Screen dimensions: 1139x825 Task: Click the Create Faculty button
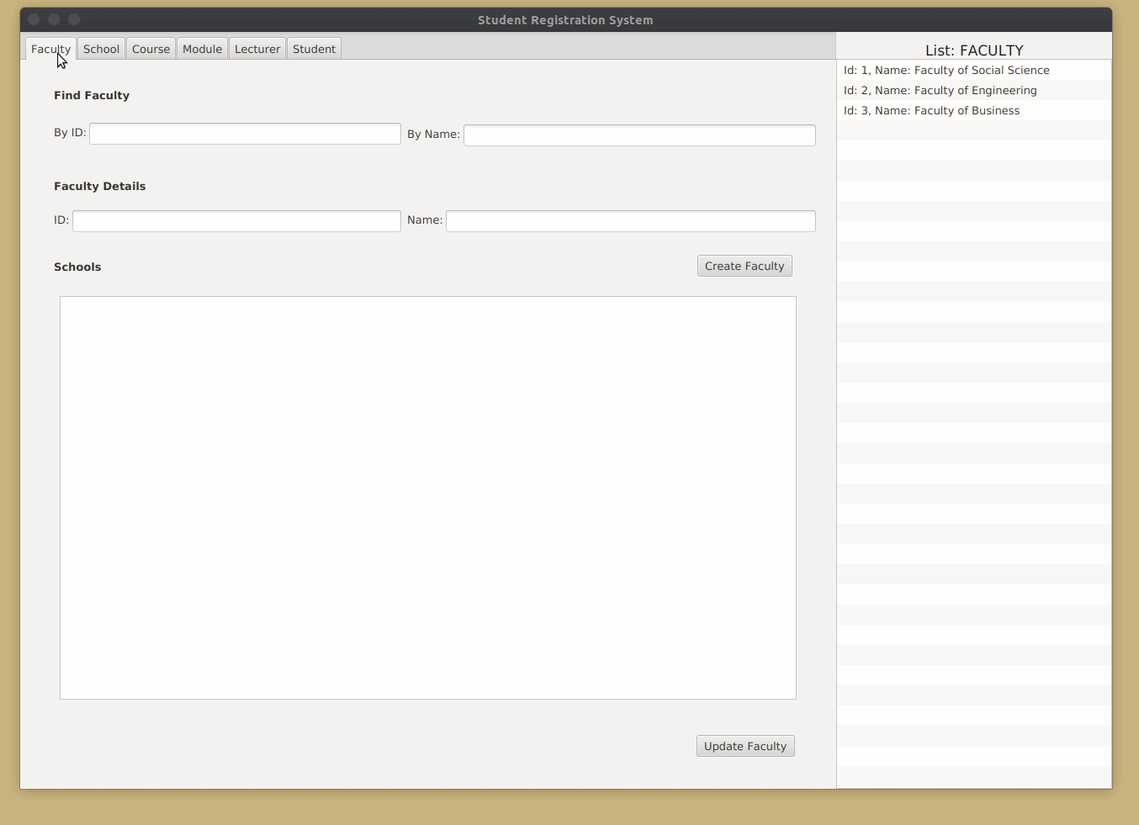(744, 266)
